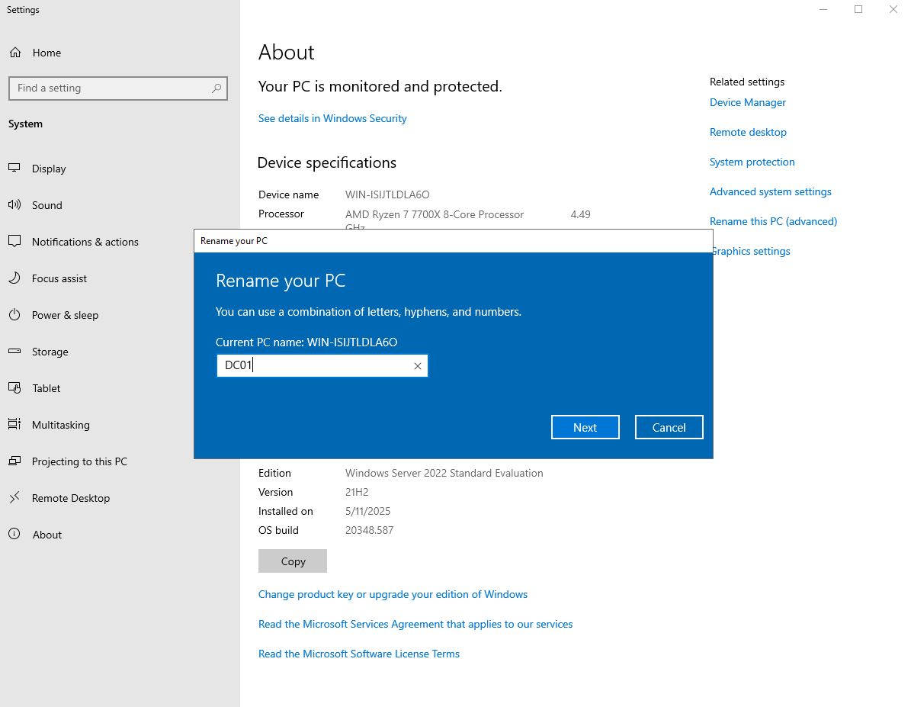Open Advanced system settings
The height and width of the screenshot is (707, 911).
click(x=770, y=191)
